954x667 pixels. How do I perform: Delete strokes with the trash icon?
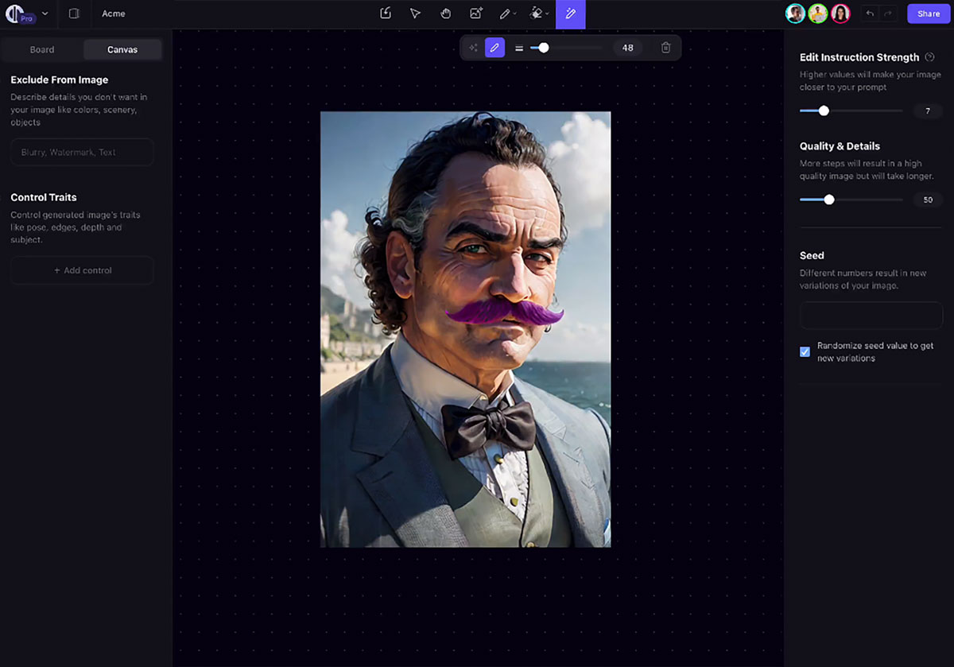(x=666, y=48)
